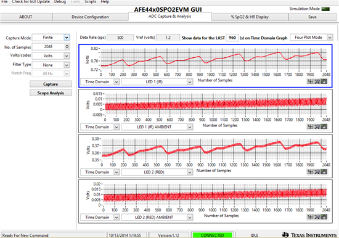Click the Version:1.12 status field
This screenshot has width=339, height=238.
pos(168,235)
